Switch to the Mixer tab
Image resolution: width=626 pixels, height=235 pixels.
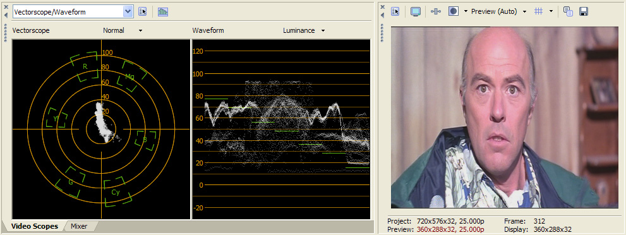[x=79, y=227]
